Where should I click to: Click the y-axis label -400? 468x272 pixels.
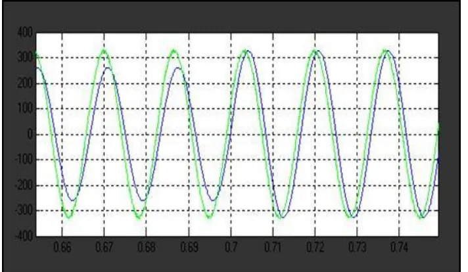pos(24,237)
